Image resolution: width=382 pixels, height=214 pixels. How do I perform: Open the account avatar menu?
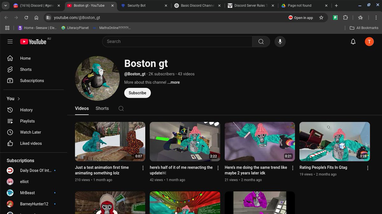[x=369, y=42]
